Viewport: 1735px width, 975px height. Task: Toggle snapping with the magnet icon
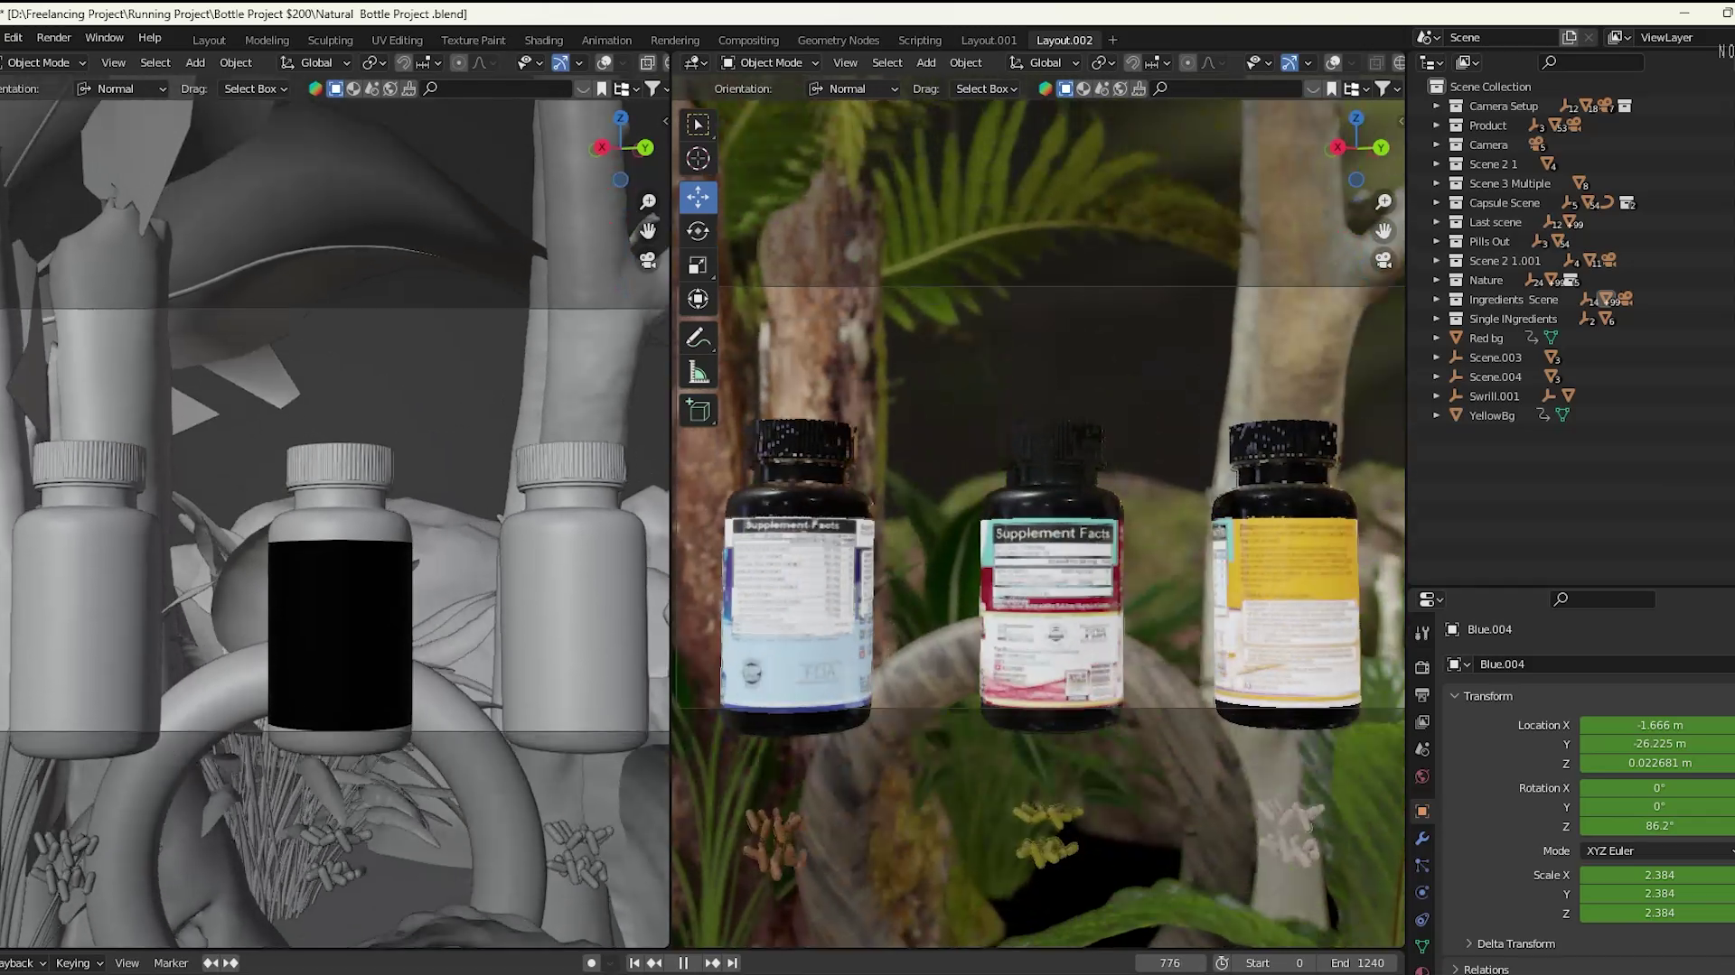[x=1132, y=62]
